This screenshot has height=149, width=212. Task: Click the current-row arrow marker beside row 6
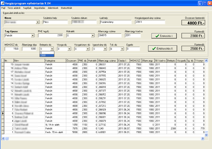3,113
